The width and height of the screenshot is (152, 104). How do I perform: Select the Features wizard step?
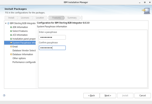tap(56, 18)
